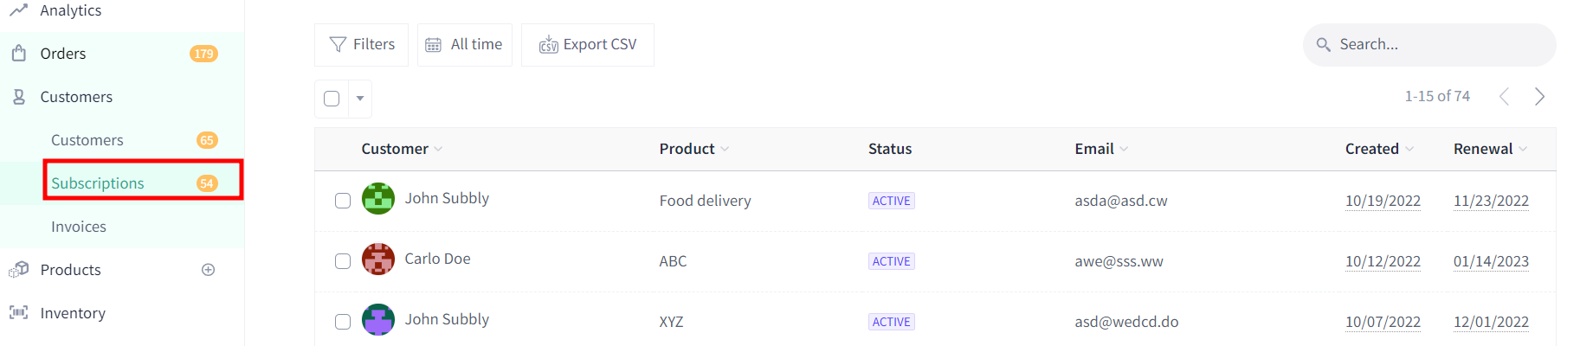This screenshot has width=1580, height=346.
Task: Click the Orders shopping bag icon
Action: 18,54
